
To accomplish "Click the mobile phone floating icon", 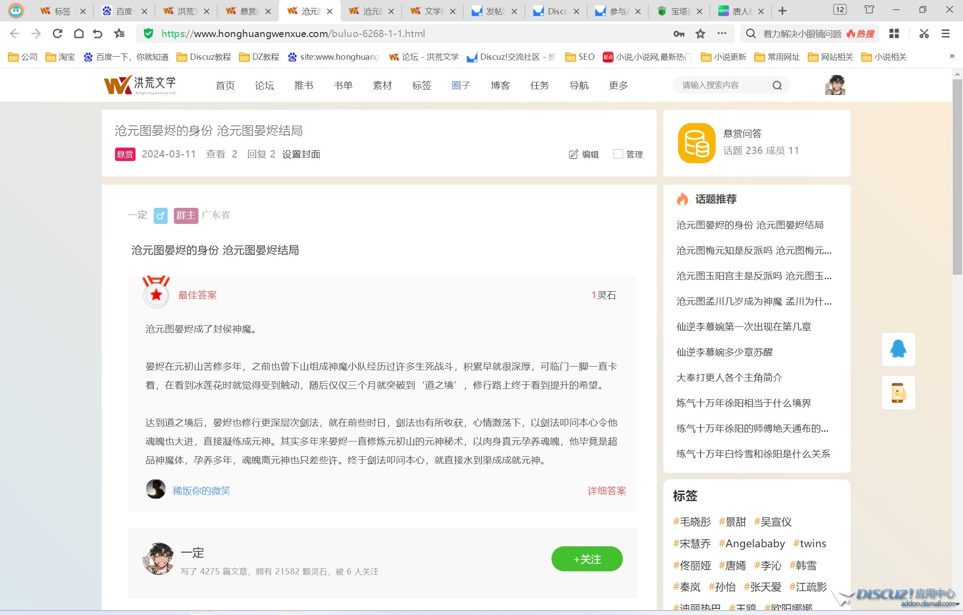I will 898,392.
